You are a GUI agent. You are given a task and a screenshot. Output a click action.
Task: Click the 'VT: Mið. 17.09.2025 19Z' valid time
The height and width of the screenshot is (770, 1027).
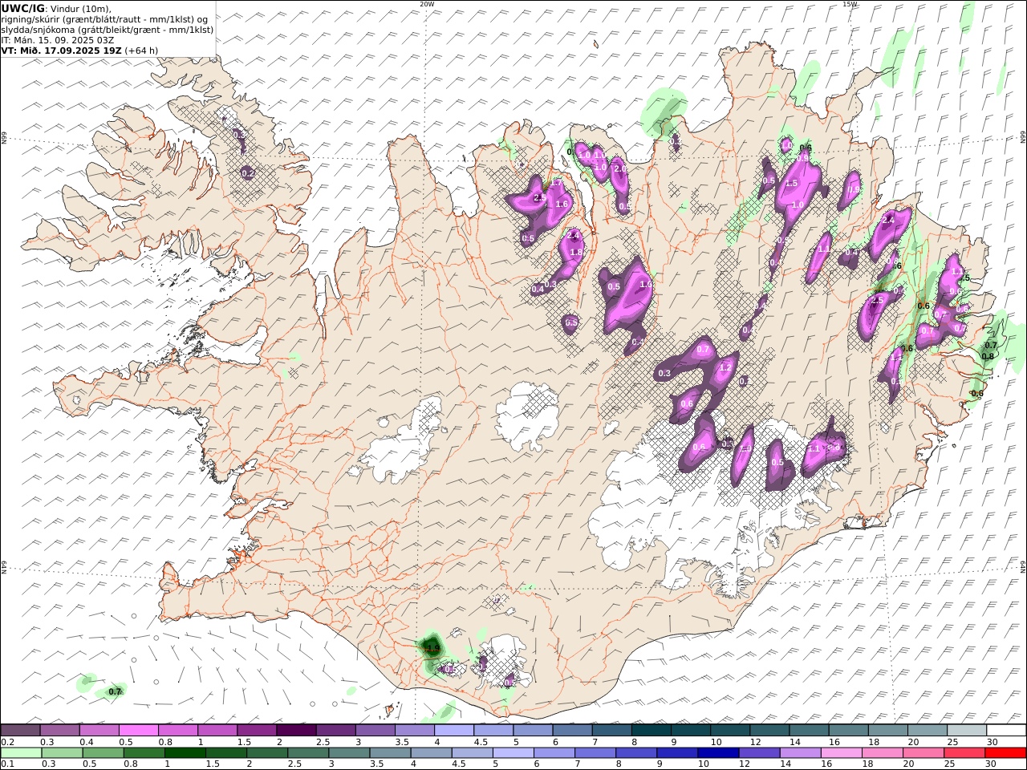(61, 51)
